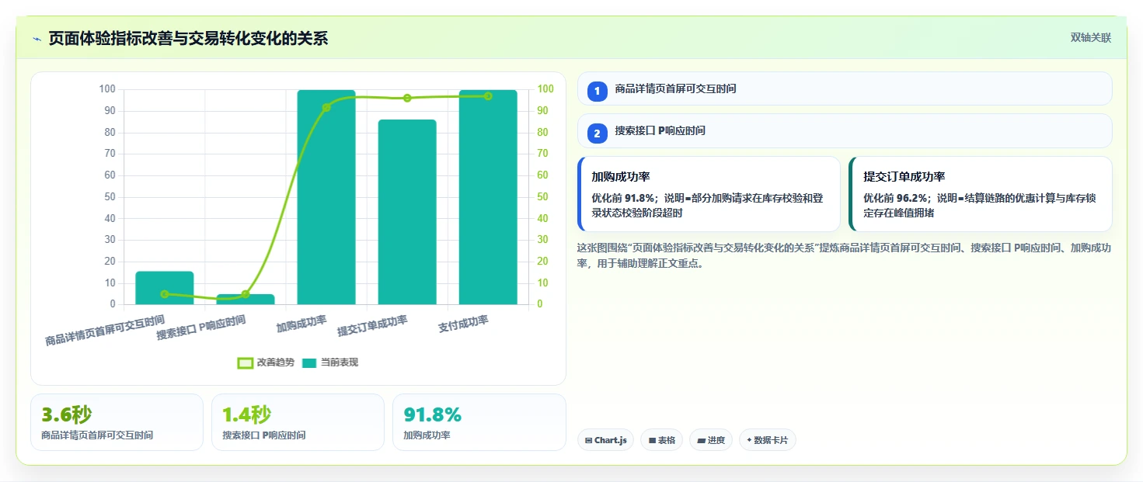This screenshot has width=1143, height=482.
Task: Click the 优化前 96.2% description text
Action: point(979,205)
